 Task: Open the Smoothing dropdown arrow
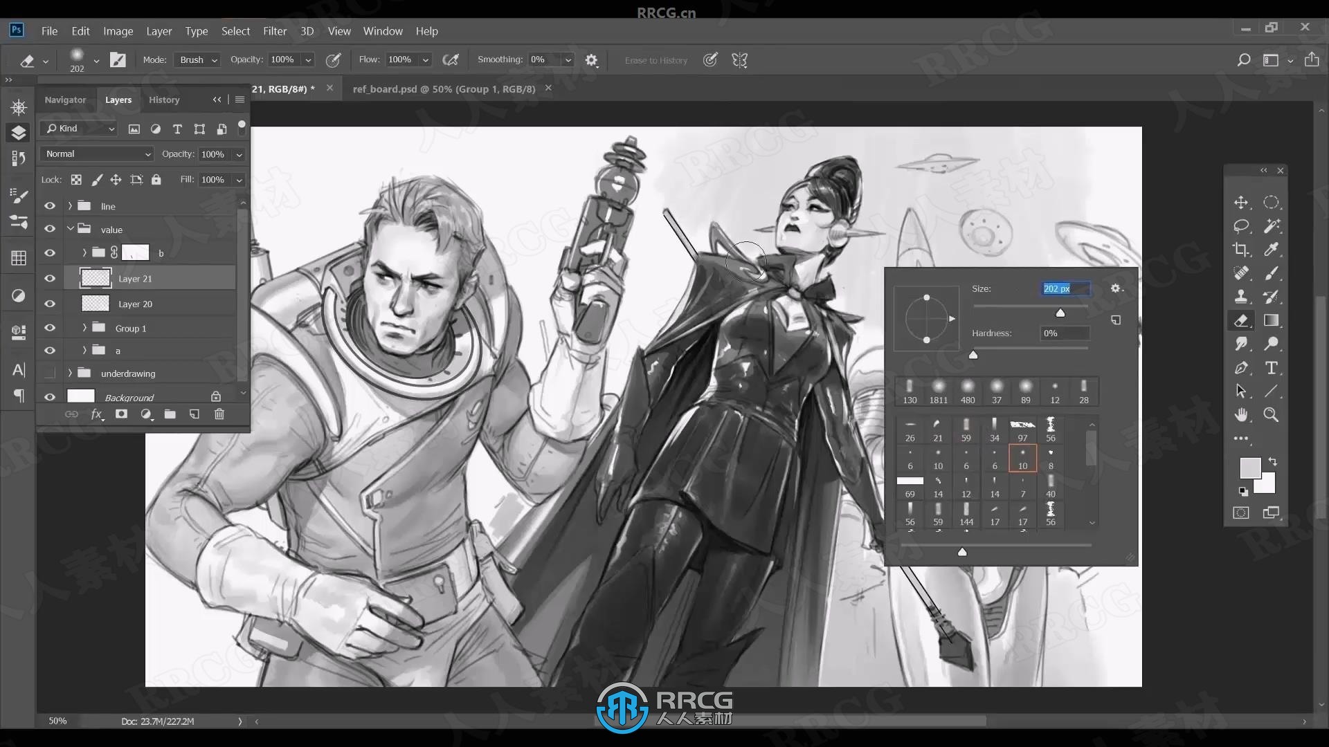568,60
